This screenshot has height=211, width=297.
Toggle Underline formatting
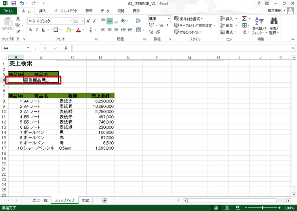point(44,30)
